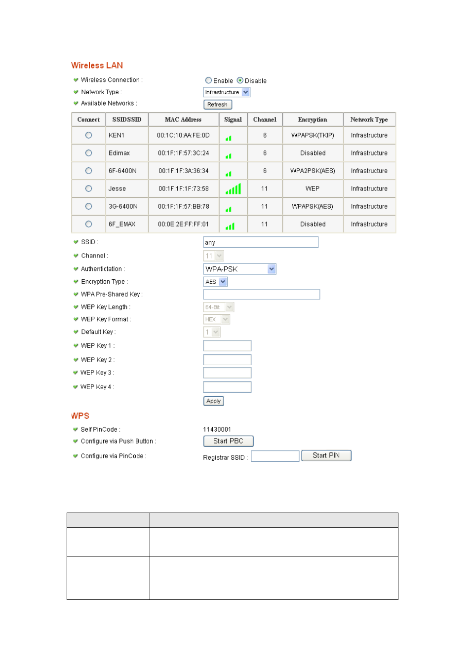Click the SSID text field
This screenshot has width=471, height=666.
coord(260,242)
